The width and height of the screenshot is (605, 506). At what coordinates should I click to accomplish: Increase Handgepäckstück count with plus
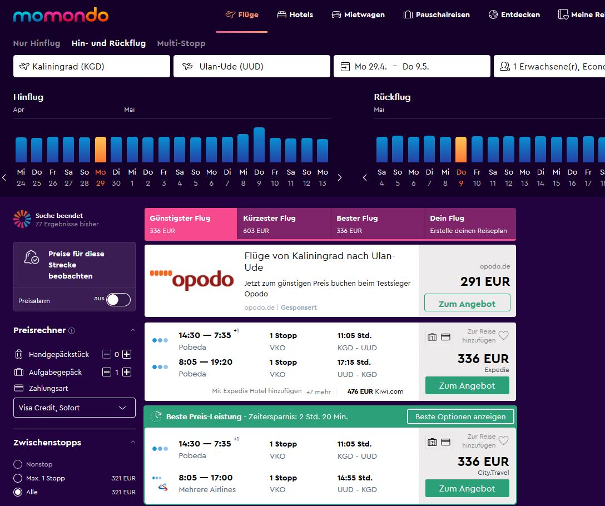(x=127, y=354)
